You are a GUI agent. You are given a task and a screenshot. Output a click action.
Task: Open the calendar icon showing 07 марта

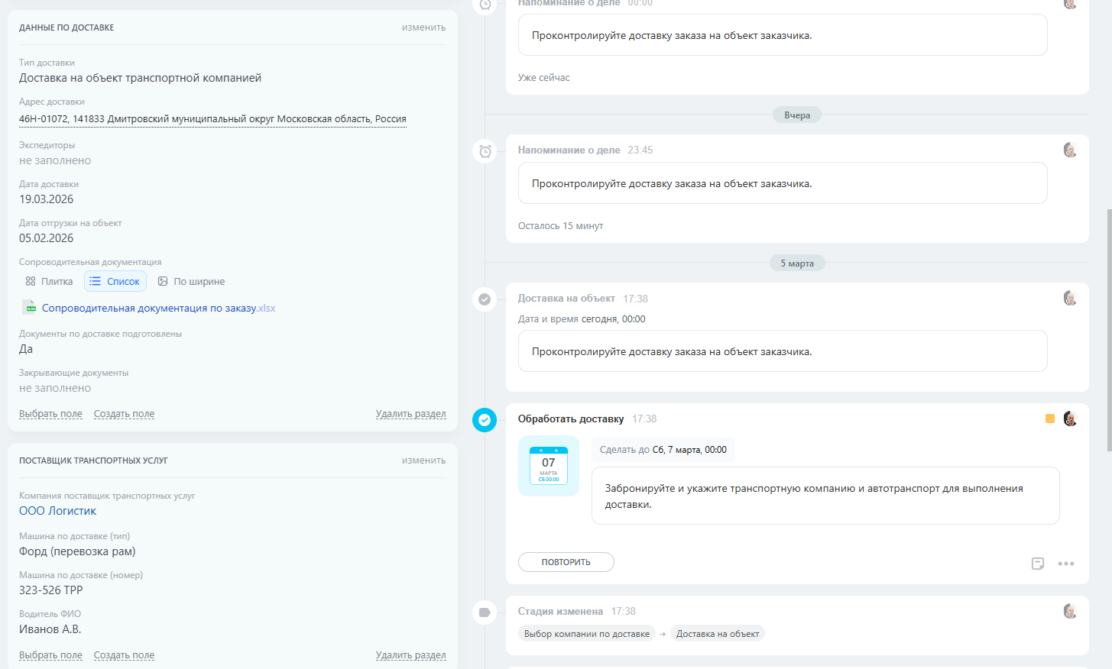[549, 466]
